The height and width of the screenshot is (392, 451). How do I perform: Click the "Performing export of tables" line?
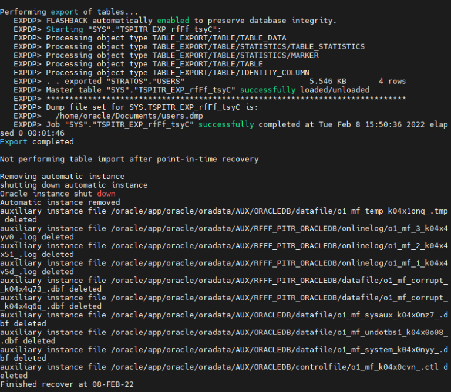68,11
